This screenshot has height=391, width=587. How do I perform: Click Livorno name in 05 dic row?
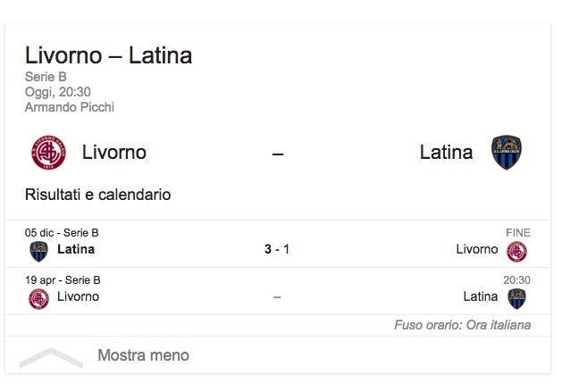point(476,249)
